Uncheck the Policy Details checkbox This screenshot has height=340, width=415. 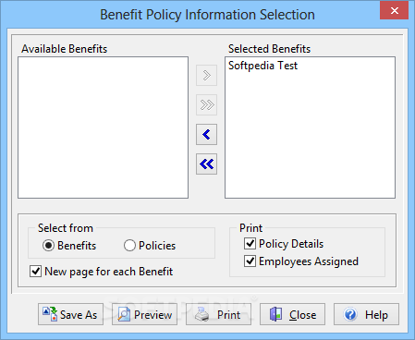(x=250, y=243)
